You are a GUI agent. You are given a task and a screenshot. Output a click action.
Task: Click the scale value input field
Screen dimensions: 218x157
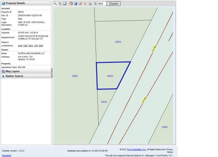[102, 4]
